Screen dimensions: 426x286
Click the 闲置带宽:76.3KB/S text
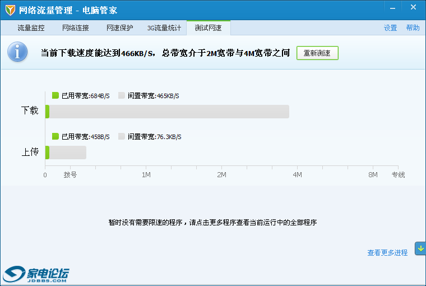(x=155, y=136)
